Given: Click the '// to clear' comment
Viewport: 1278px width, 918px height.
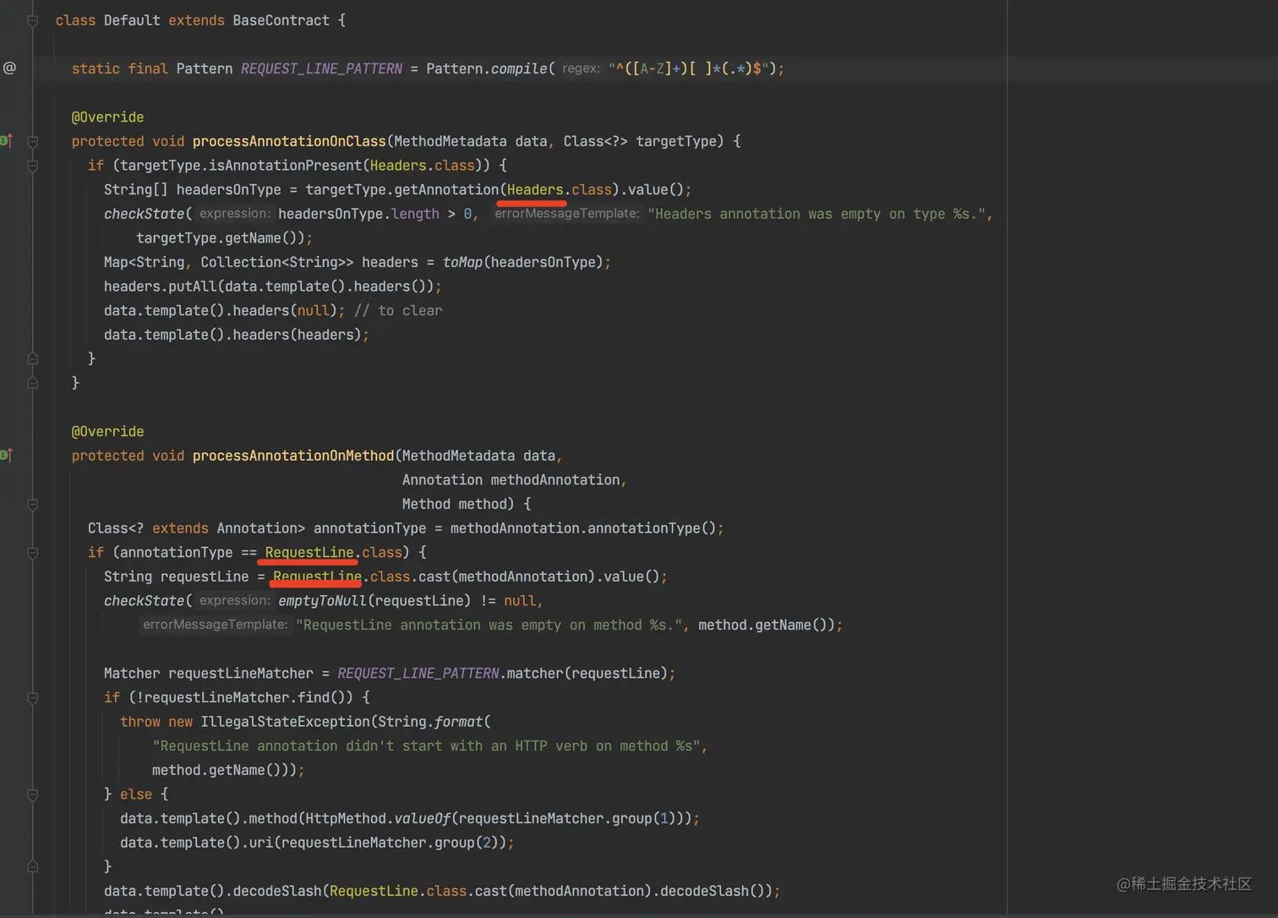Looking at the screenshot, I should coord(398,310).
